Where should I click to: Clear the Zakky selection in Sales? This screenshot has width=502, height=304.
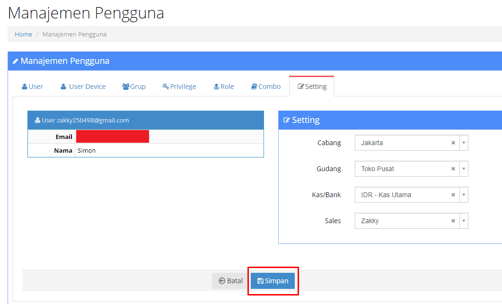[x=453, y=221]
